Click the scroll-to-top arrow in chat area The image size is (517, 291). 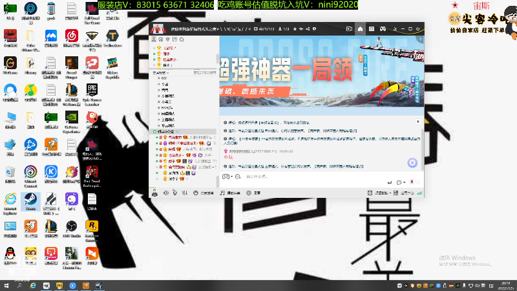417,122
